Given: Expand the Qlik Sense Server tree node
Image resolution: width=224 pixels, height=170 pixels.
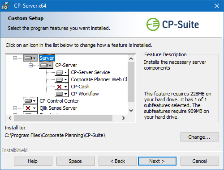Looking at the screenshot, I should (15, 108).
